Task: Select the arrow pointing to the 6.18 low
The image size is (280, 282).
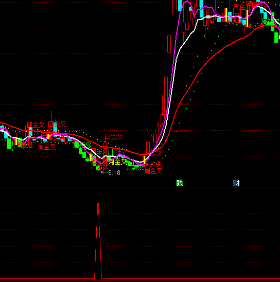Action: pos(104,172)
